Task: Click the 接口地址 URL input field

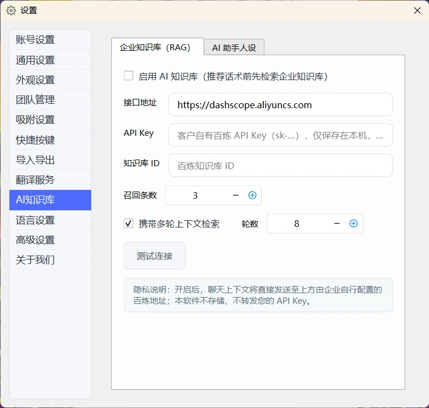Action: coord(281,105)
